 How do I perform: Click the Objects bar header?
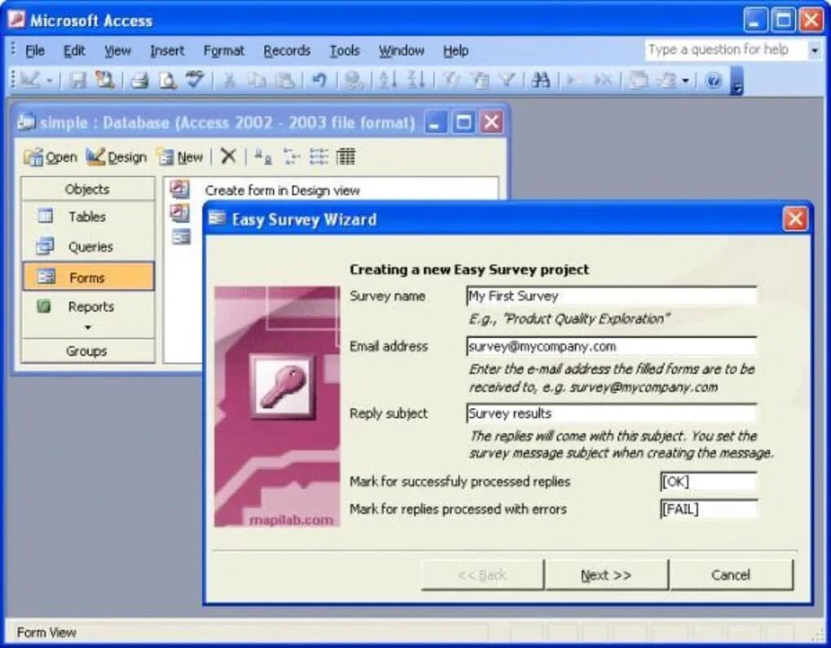(x=88, y=189)
